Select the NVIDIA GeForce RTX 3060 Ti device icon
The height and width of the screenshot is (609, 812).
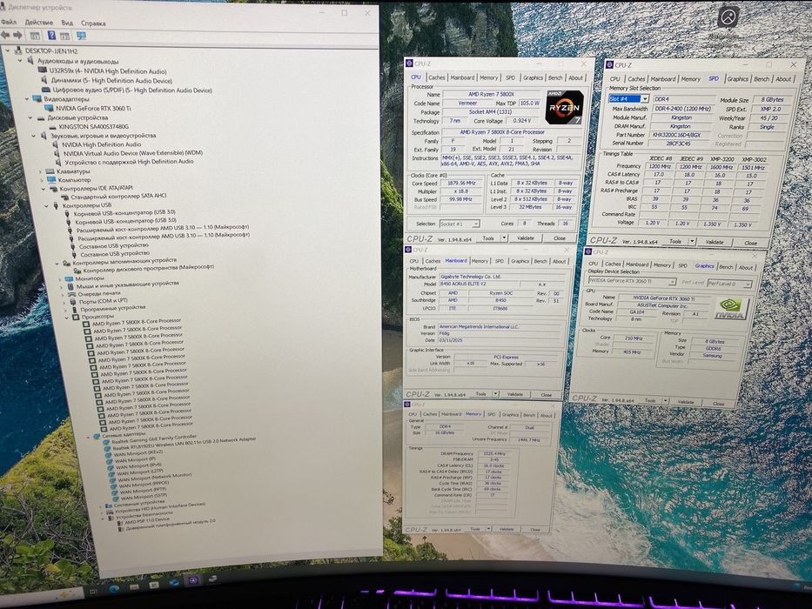point(50,108)
